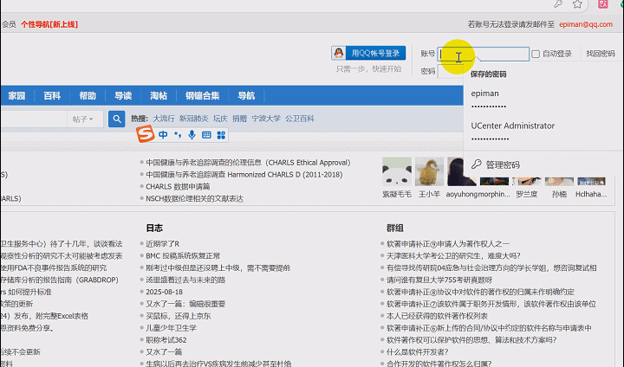
Task: Open 紫凝毛毛 user avatar
Action: [x=397, y=171]
